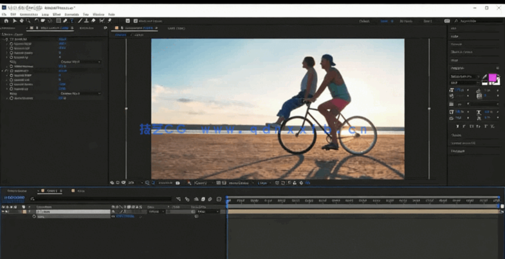Click the Home icon in toolbar
The image size is (505, 259).
click(6, 21)
